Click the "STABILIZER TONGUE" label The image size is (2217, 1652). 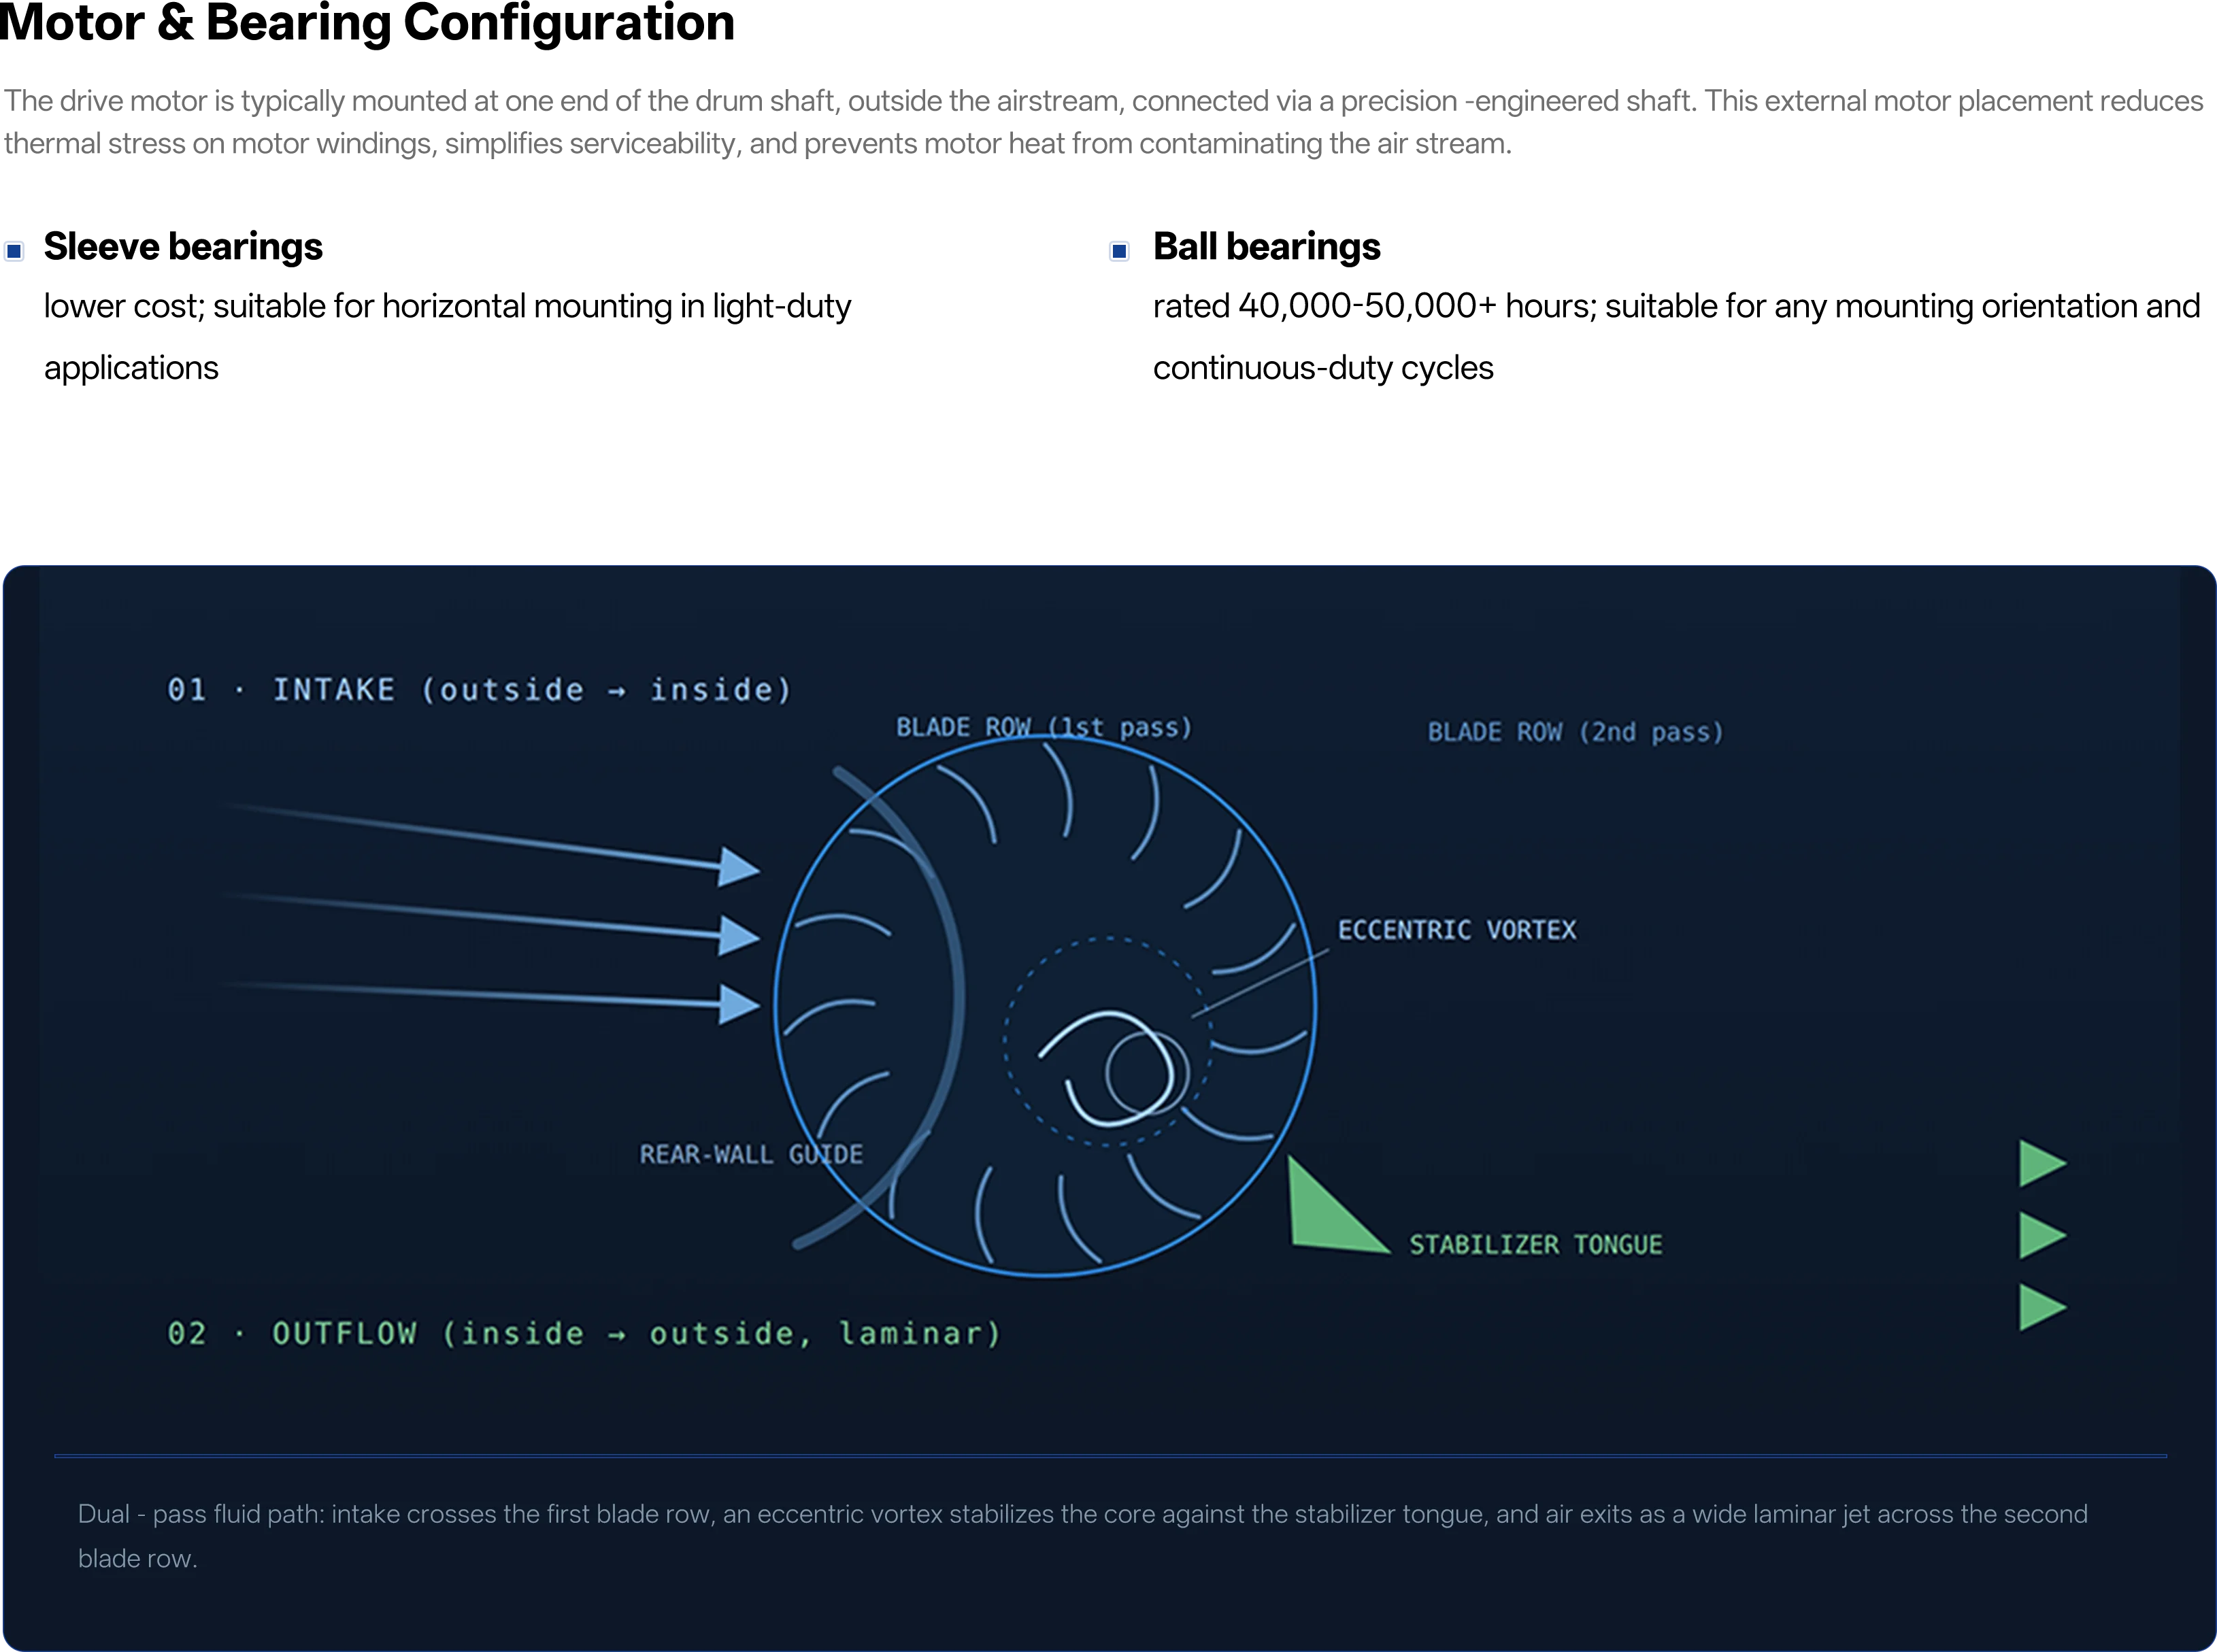[1536, 1245]
